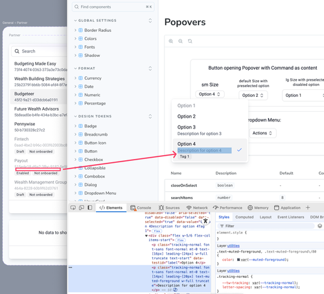Switch to the Performance tab
This screenshot has width=324, height=294.
227,207
